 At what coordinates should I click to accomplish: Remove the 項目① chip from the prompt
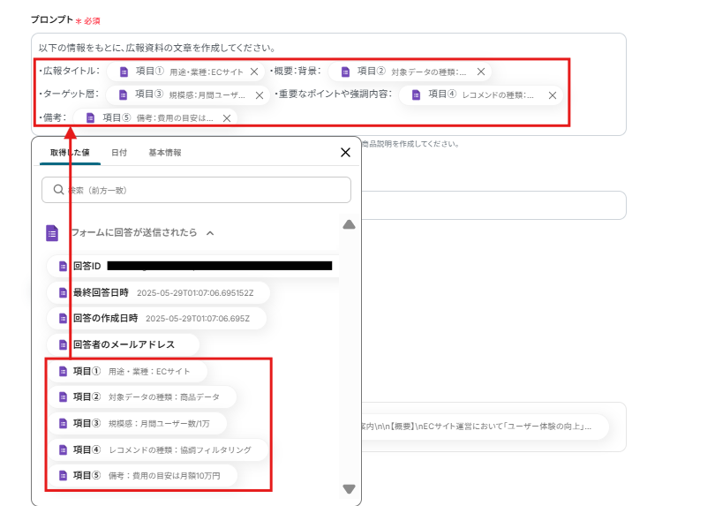[x=254, y=72]
